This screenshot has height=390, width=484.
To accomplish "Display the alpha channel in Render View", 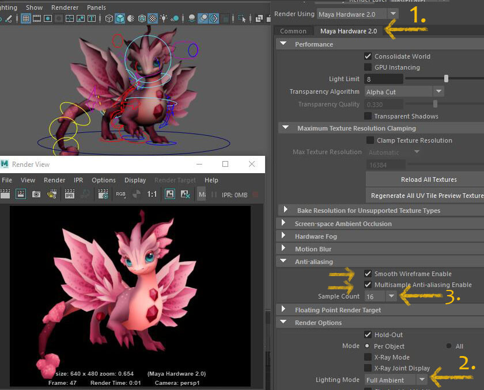I will tap(136, 194).
